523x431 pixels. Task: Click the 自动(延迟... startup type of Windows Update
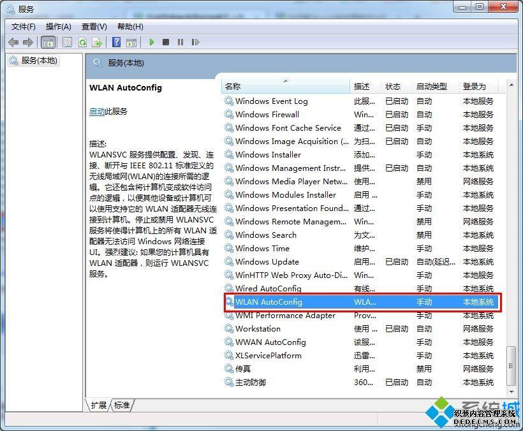(x=436, y=261)
